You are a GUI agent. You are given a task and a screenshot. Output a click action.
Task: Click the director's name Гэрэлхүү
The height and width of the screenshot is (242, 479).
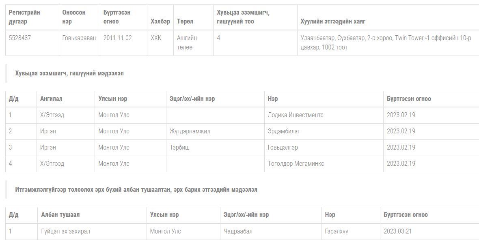337,231
